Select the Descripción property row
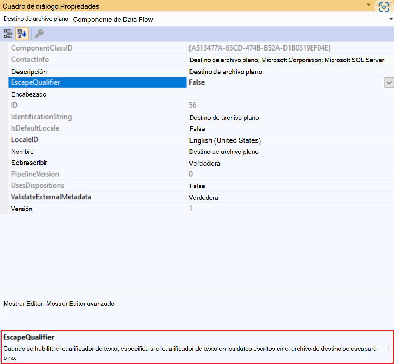 201,72
